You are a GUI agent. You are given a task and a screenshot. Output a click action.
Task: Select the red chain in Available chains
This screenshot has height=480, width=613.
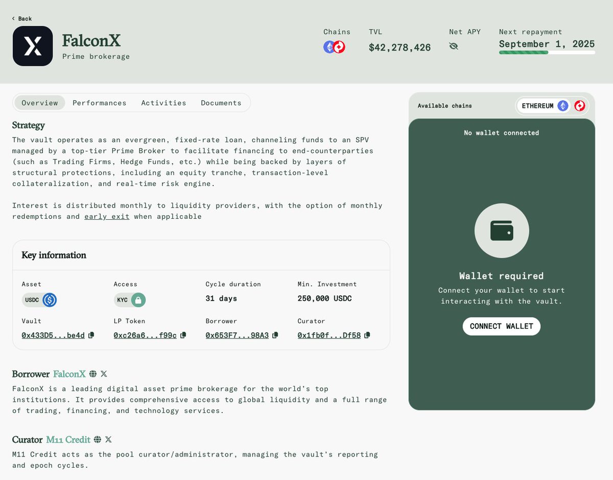[580, 106]
